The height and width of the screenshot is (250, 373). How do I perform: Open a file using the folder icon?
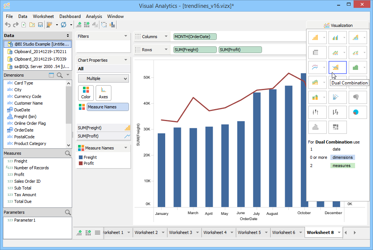(32, 25)
